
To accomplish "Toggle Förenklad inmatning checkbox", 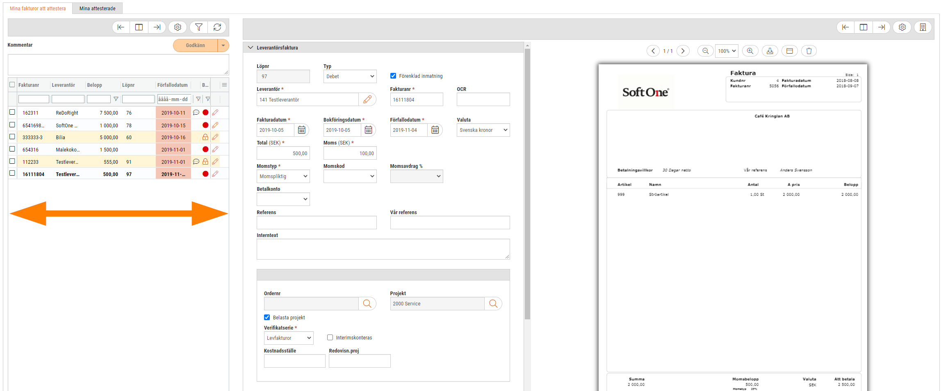I will (393, 76).
